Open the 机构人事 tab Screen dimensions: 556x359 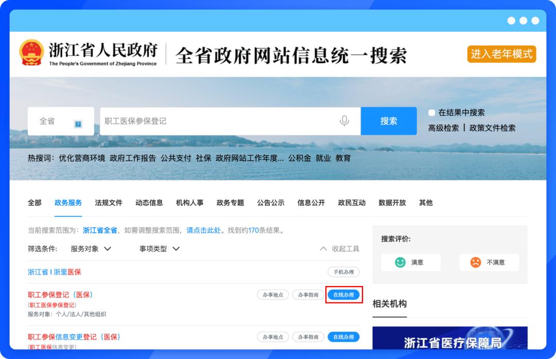189,203
